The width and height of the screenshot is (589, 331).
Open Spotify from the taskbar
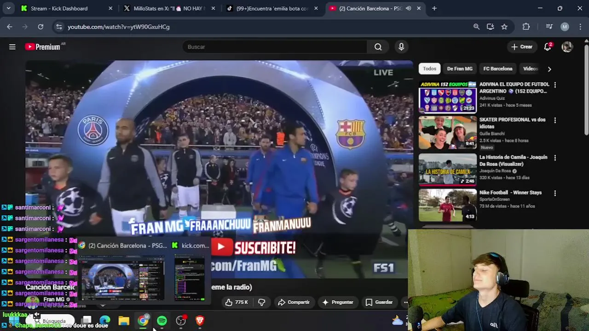(162, 320)
